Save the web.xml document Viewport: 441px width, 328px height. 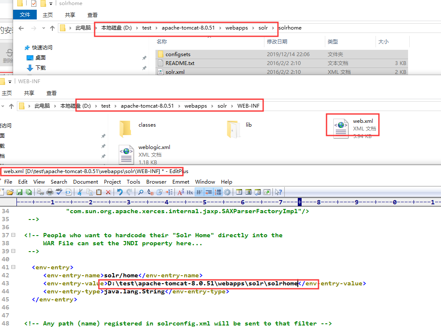pyautogui.click(x=19, y=192)
